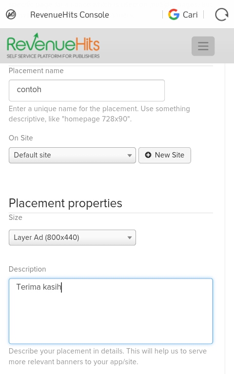Click the RevenueHits Console page title bar

pos(70,15)
